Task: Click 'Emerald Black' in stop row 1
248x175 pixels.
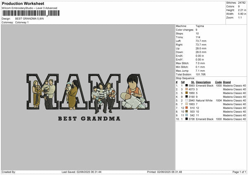Action: pyautogui.click(x=205, y=85)
